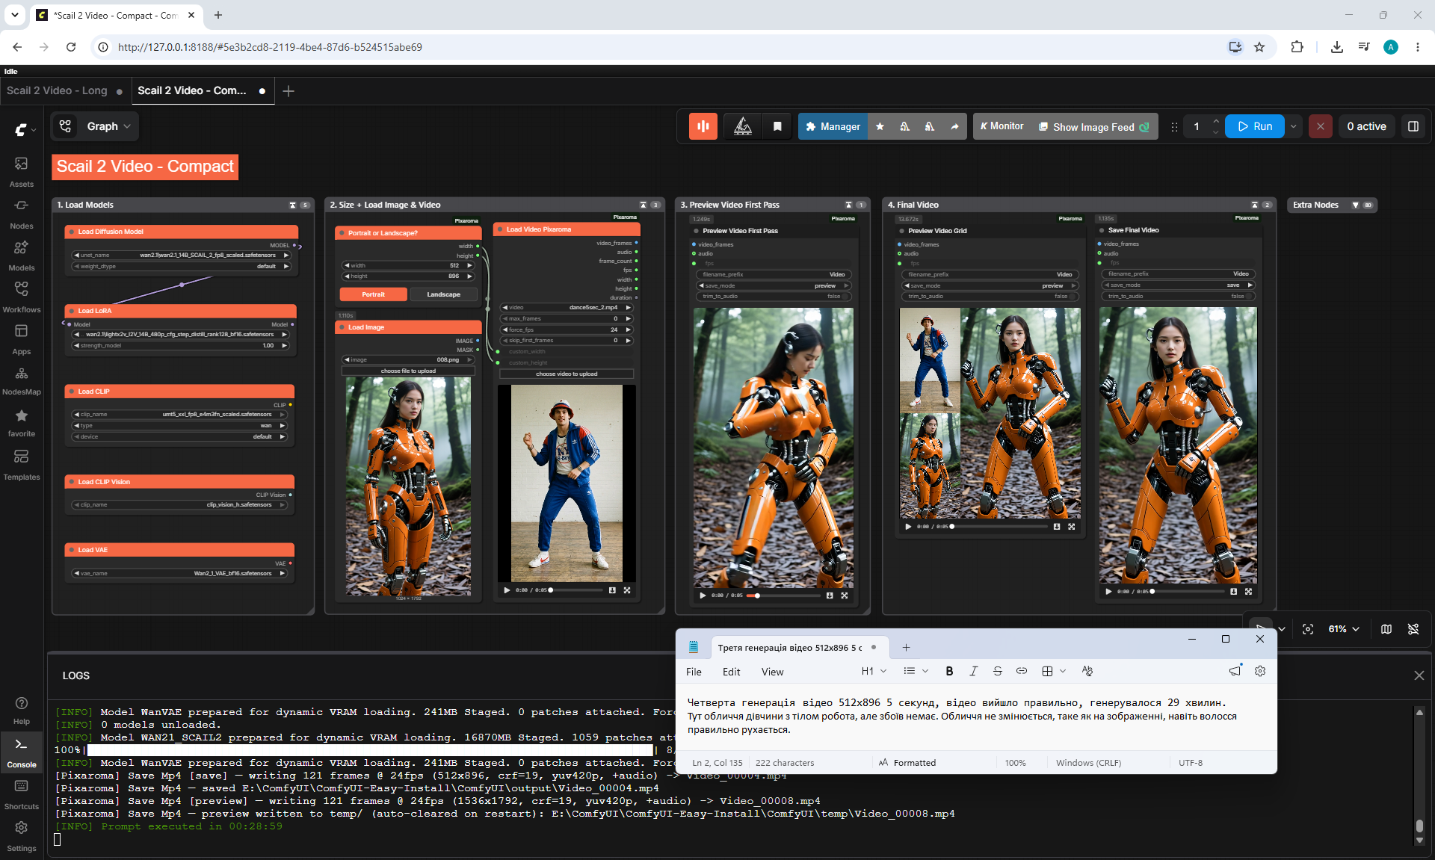Open the Apps sidebar panel
Image resolution: width=1435 pixels, height=860 pixels.
pos(21,338)
